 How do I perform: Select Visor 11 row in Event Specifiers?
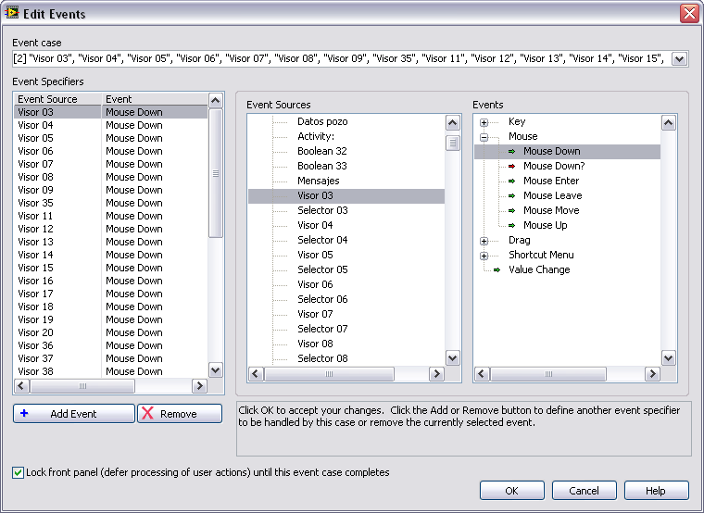coord(111,217)
